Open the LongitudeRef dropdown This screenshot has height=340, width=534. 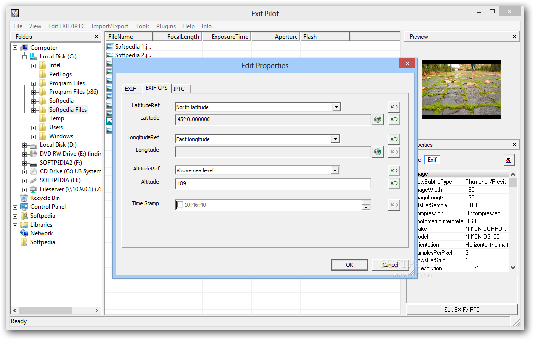coord(336,139)
